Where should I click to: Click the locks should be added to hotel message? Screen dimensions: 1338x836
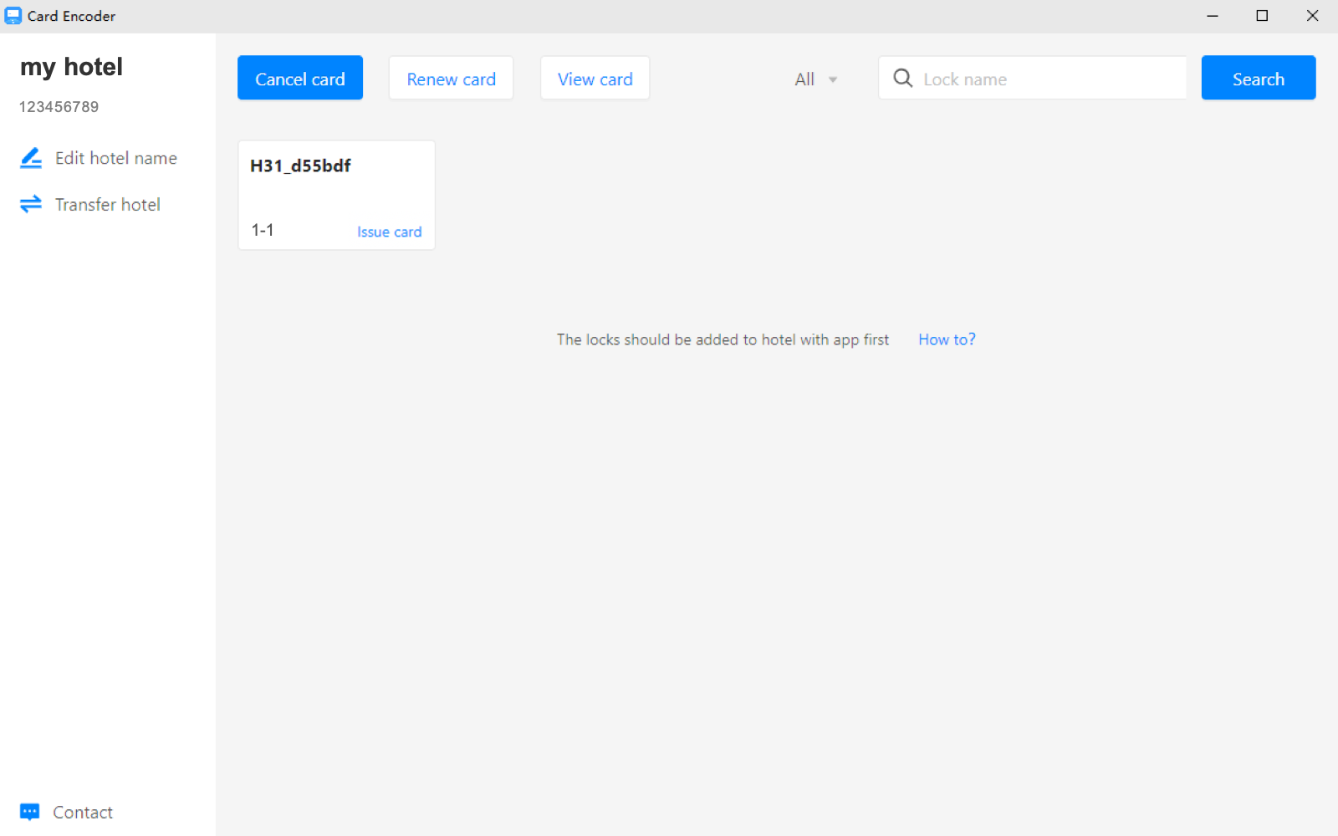[x=723, y=339]
